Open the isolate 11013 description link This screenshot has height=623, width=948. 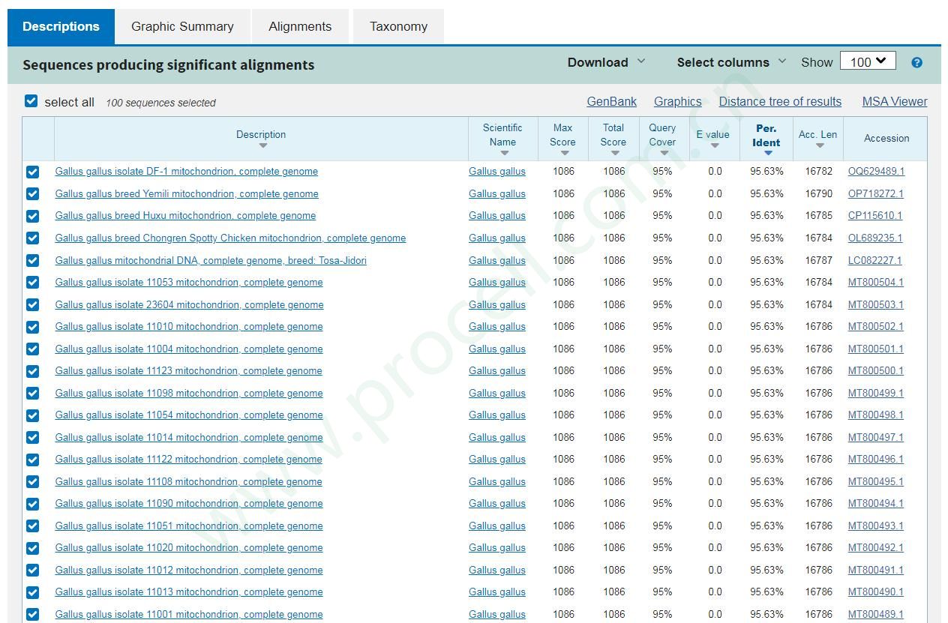pyautogui.click(x=189, y=592)
